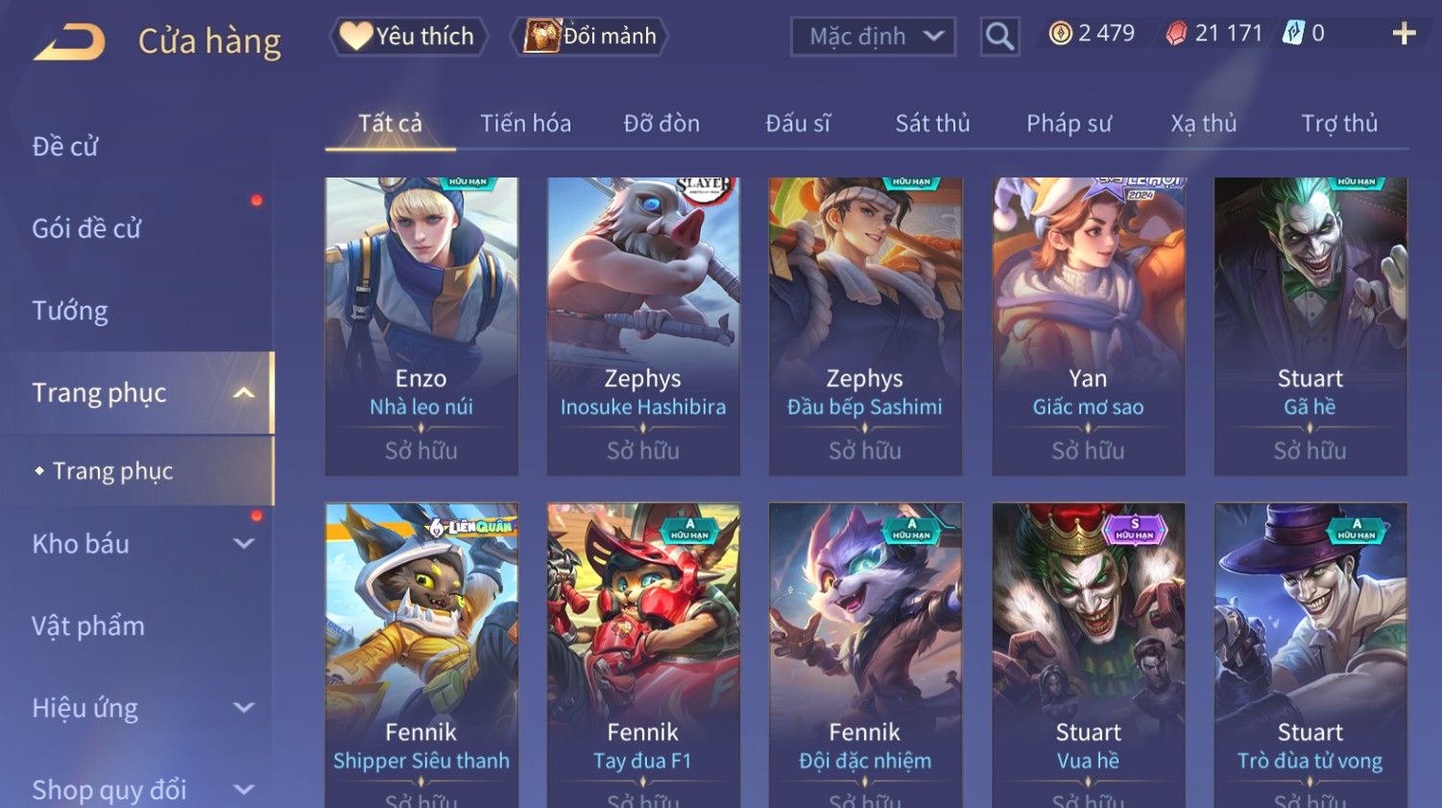Select the Zephys Inosuke Hashibira skin card

click(x=643, y=326)
